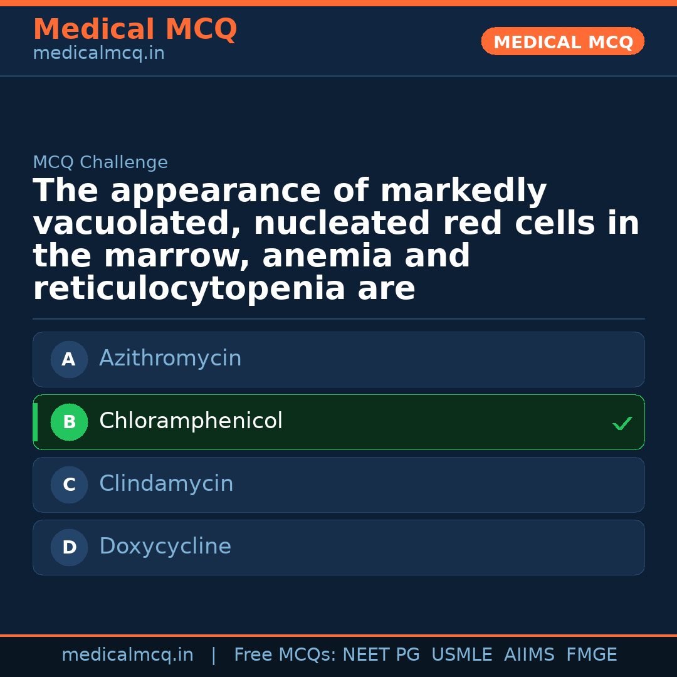Click AIIMS in the footer
677x677 pixels.
(x=529, y=655)
